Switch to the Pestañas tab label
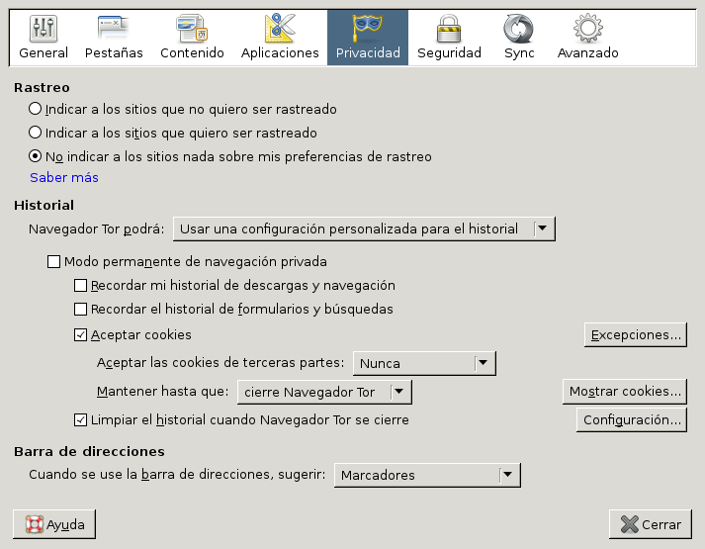The width and height of the screenshot is (705, 549). [x=114, y=53]
